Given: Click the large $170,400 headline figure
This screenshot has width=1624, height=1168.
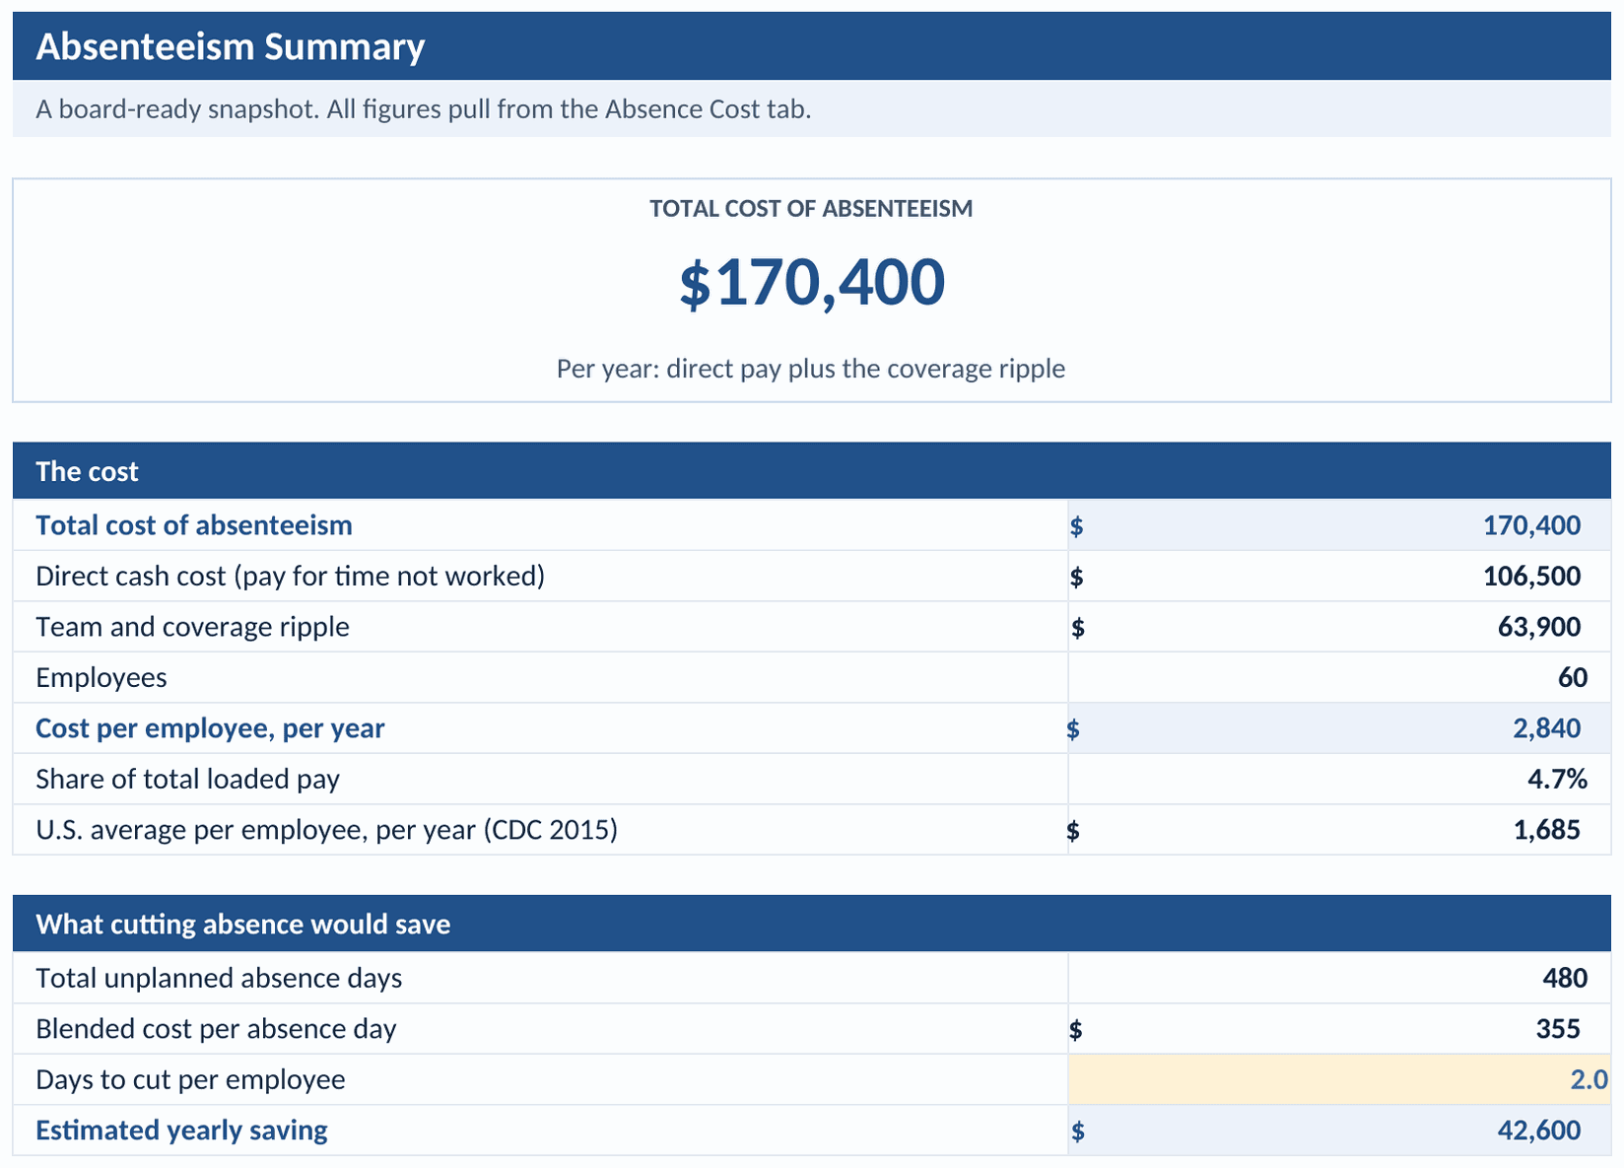Looking at the screenshot, I should click(811, 283).
